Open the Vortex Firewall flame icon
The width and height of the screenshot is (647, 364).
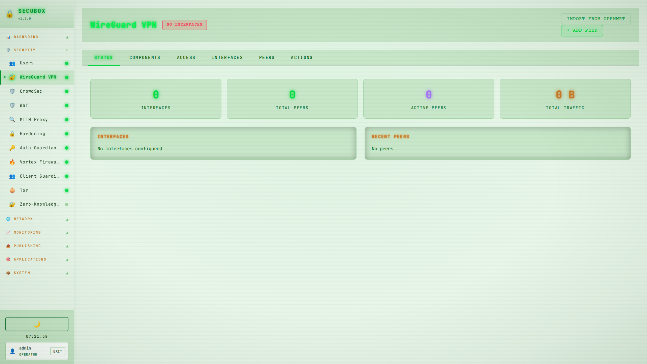click(12, 162)
